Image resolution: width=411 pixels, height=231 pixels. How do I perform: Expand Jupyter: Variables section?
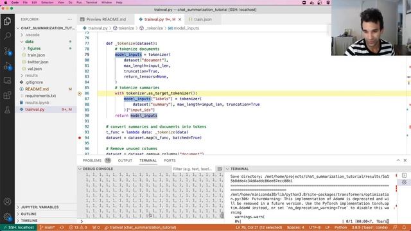(46, 207)
